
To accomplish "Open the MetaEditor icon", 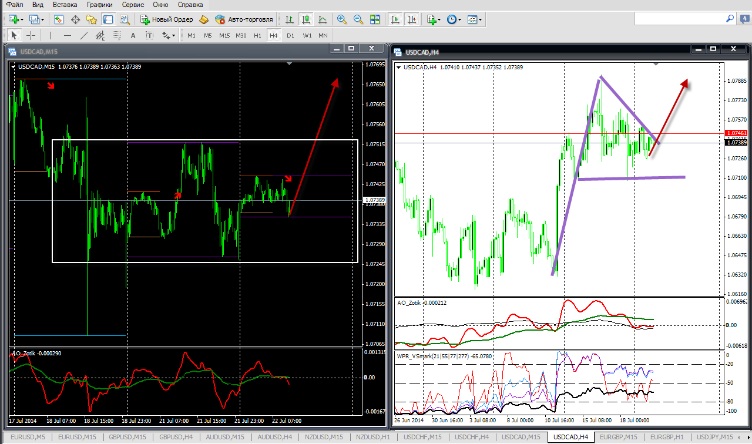I will coord(204,19).
